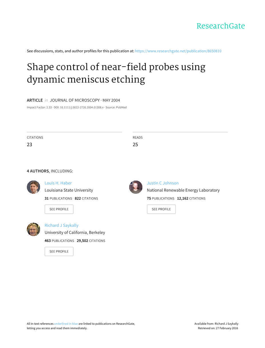This screenshot has width=265, height=348.
Task: Click National Renewable Energy Laboratory affiliation
Action: (x=183, y=190)
